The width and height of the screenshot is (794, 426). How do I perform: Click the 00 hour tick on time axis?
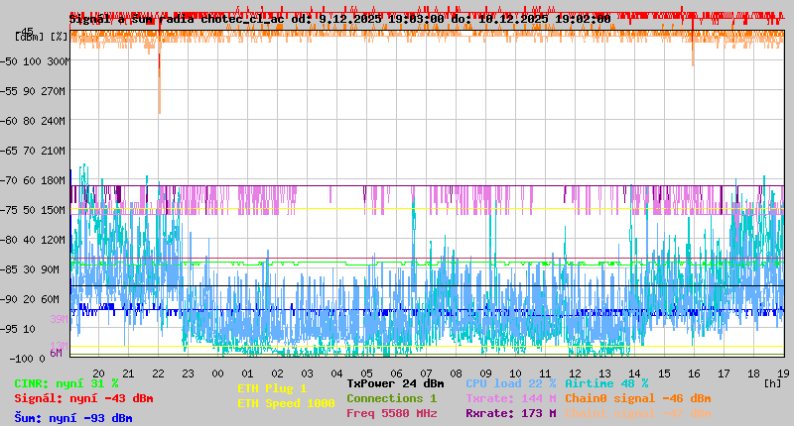pos(217,373)
